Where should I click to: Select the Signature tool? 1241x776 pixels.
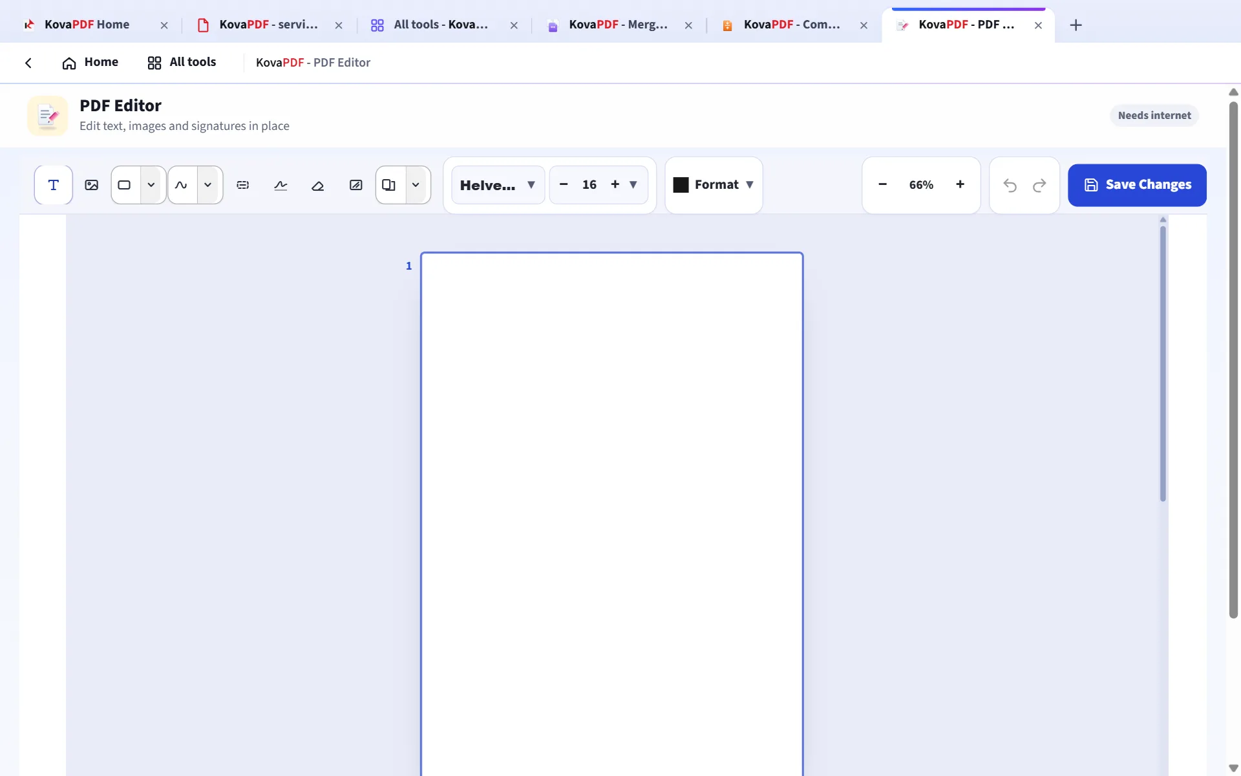click(x=281, y=185)
